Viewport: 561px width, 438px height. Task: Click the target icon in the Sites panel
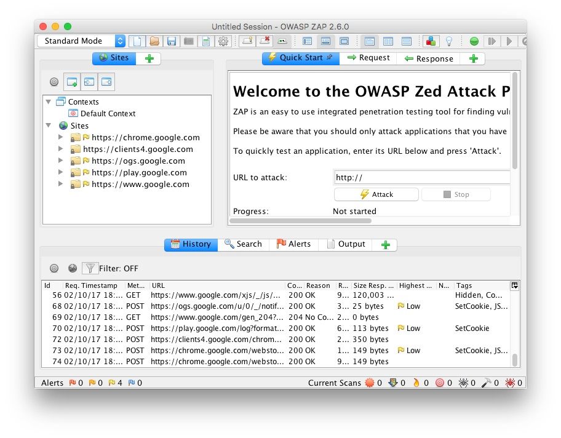pos(54,82)
